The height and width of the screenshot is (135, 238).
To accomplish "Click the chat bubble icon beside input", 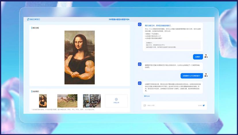I will click(x=145, y=106).
